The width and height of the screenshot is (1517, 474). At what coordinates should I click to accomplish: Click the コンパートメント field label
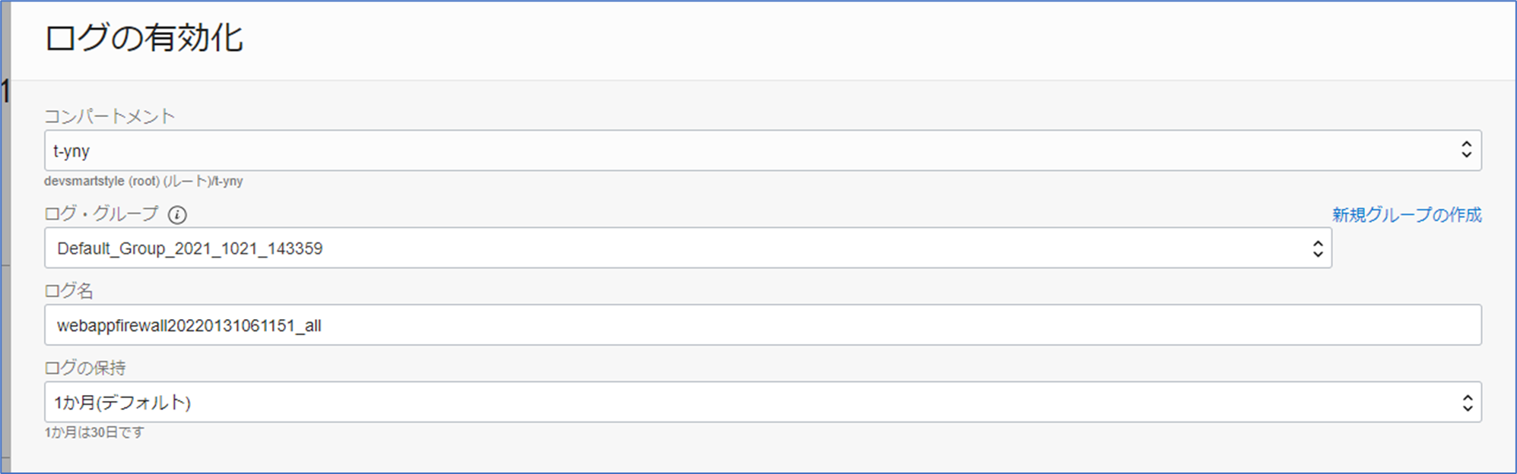[109, 116]
